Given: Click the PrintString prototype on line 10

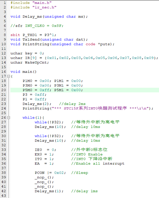Looking at the screenshot, I should 62,44.
